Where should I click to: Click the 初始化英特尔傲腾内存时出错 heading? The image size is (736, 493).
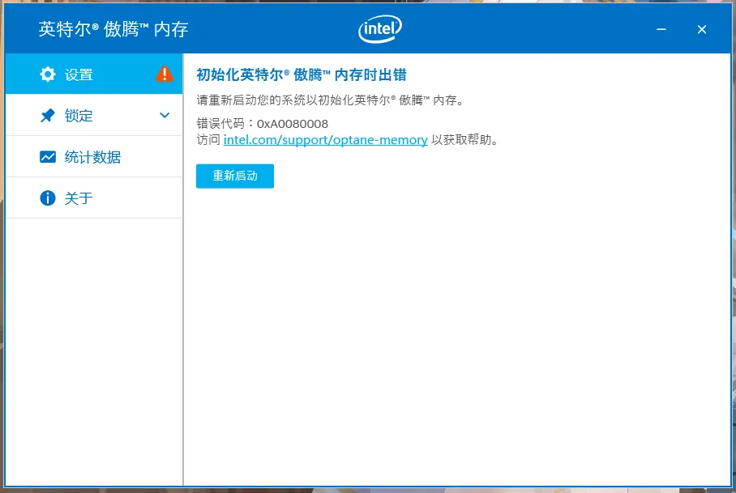[x=302, y=75]
